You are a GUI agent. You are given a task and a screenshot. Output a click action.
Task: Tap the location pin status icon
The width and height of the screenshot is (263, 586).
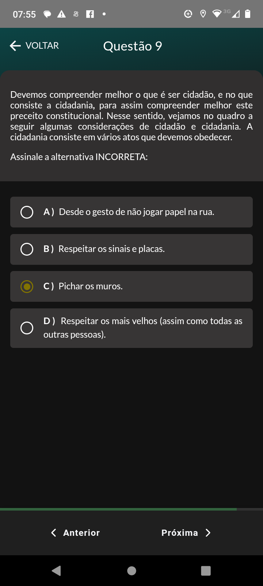(203, 14)
